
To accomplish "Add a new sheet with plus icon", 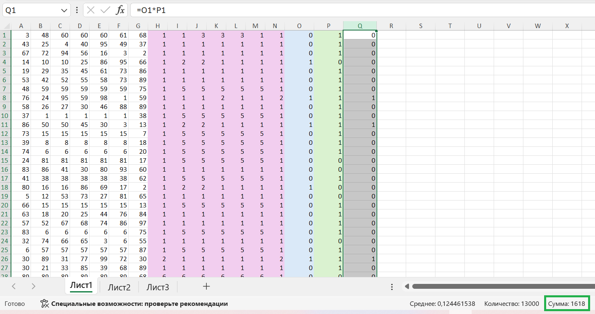I will point(206,286).
